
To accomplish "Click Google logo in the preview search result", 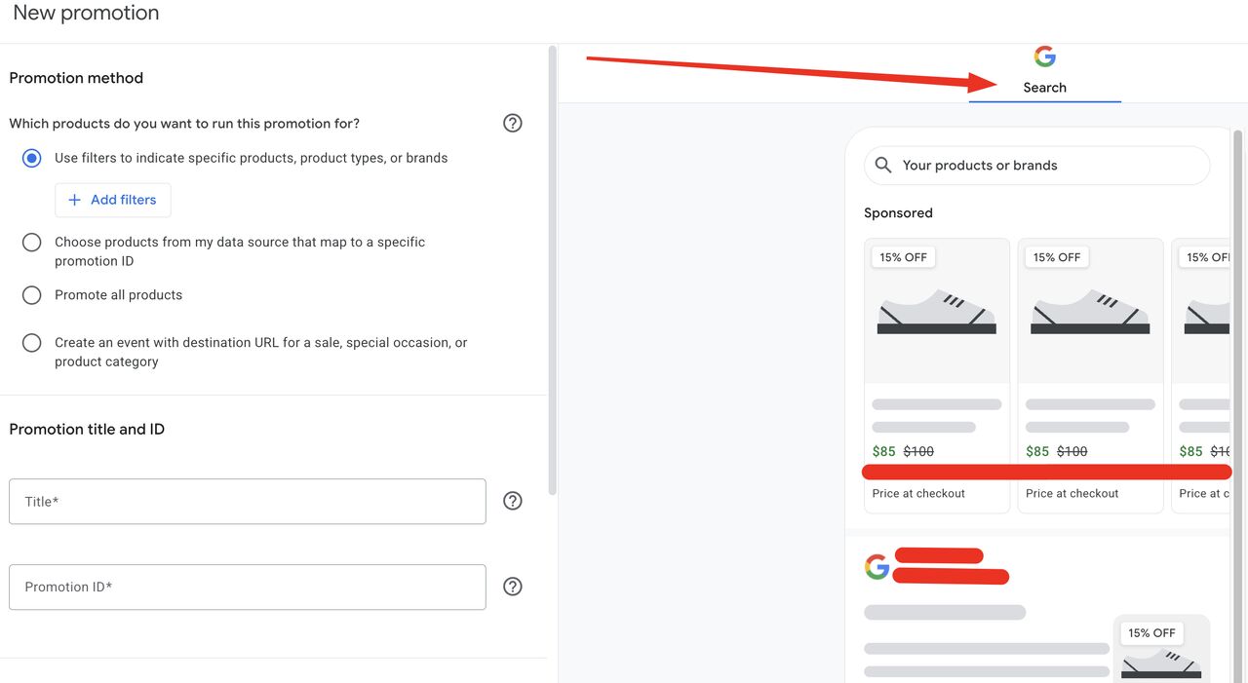I will (877, 567).
